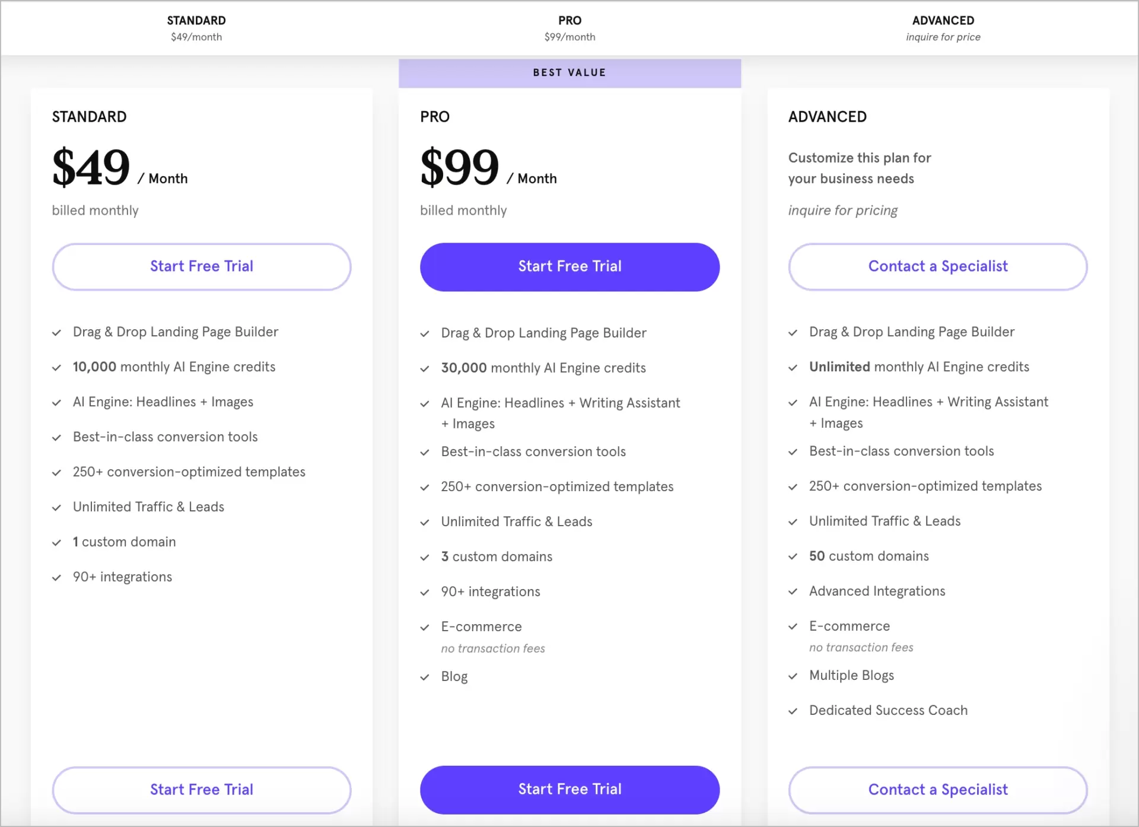Click the checkmark next to Multiple Blogs

(793, 676)
